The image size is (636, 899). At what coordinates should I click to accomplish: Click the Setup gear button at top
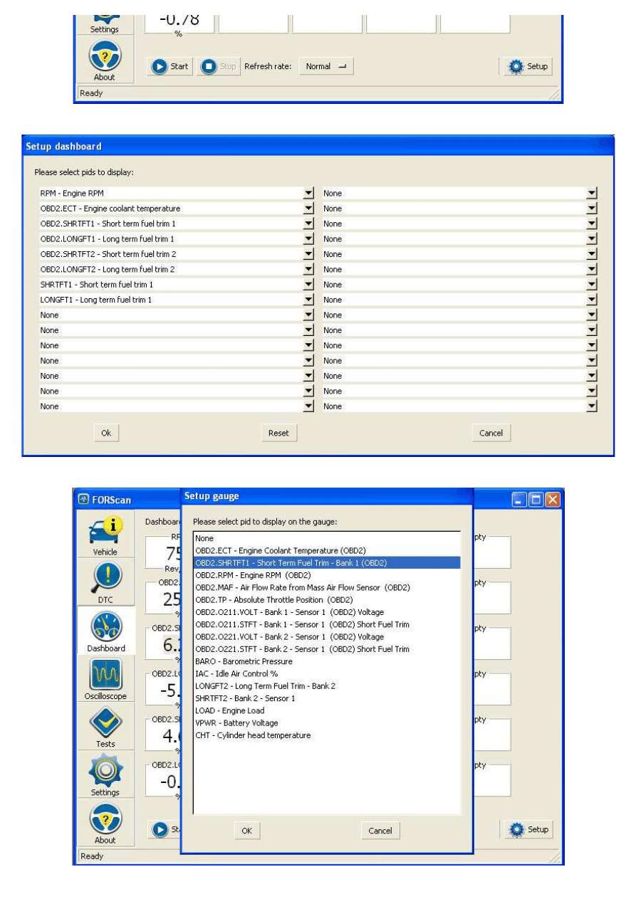(527, 66)
